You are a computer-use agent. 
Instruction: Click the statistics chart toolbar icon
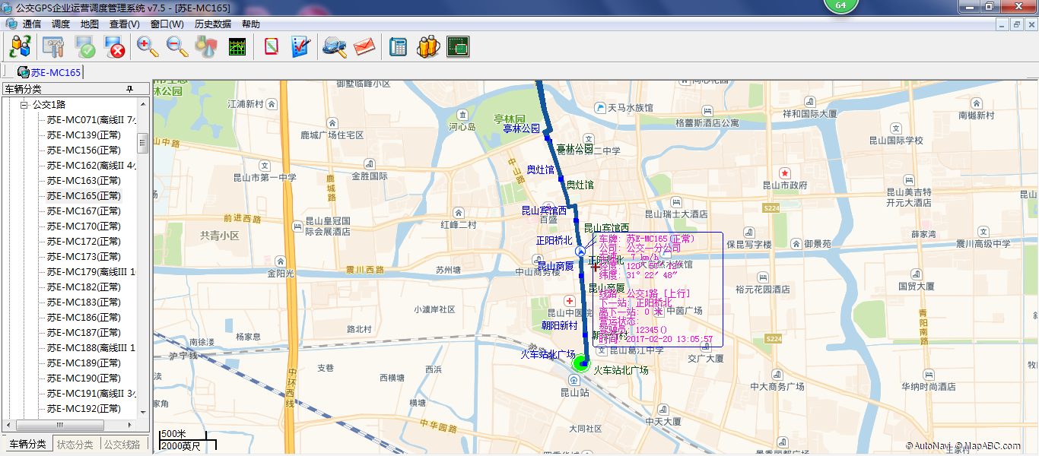point(238,47)
